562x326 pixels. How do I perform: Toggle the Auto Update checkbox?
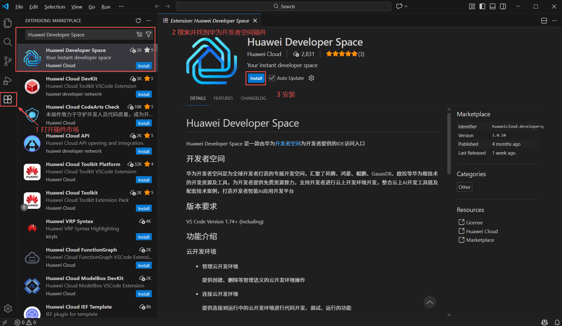(x=272, y=78)
